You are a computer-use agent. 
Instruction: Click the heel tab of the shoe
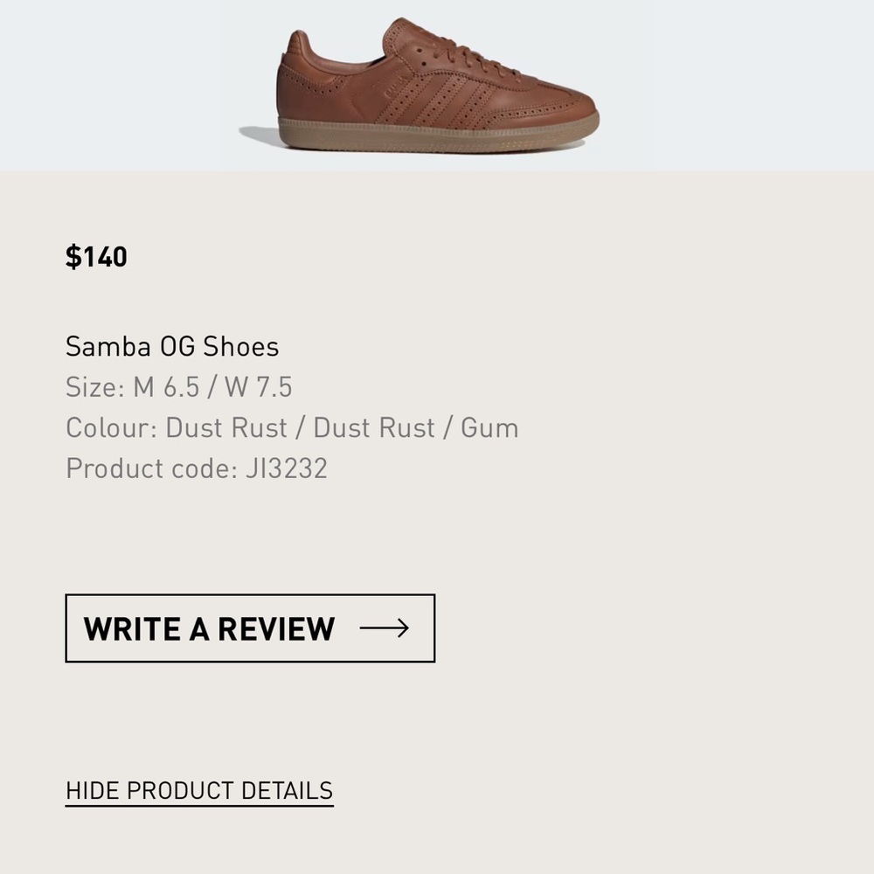point(296,49)
